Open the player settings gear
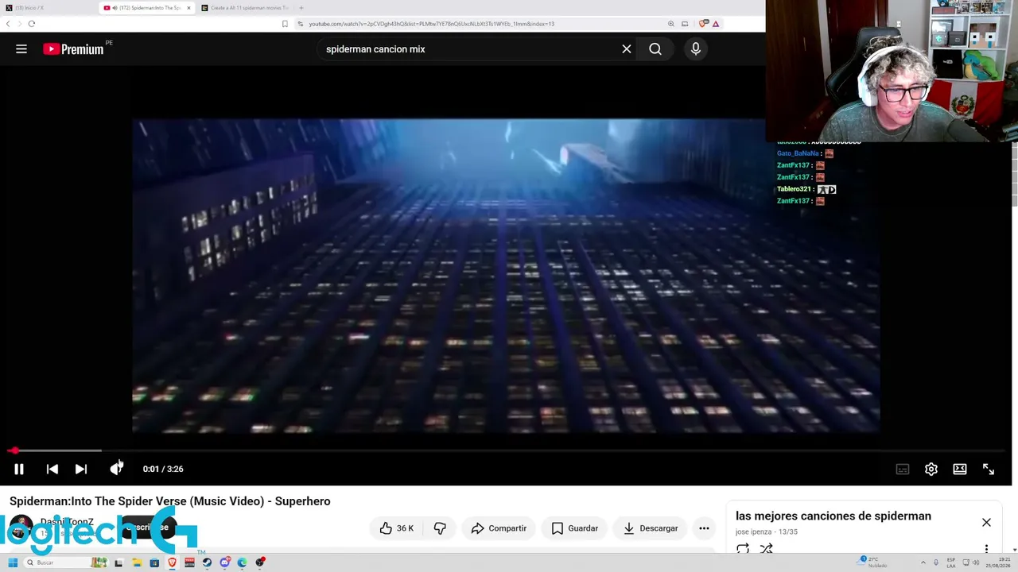The image size is (1018, 572). point(931,469)
